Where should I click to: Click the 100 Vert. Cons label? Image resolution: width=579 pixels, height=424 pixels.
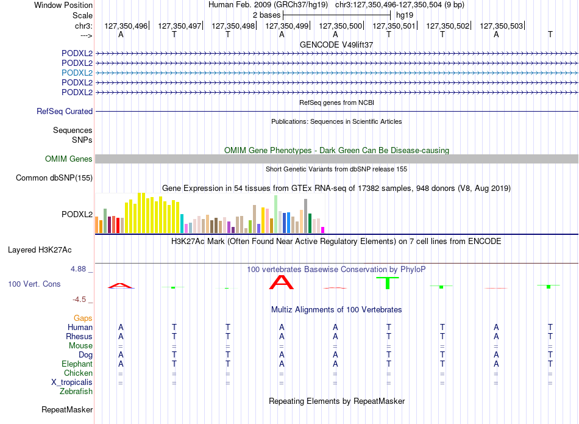pyautogui.click(x=34, y=284)
